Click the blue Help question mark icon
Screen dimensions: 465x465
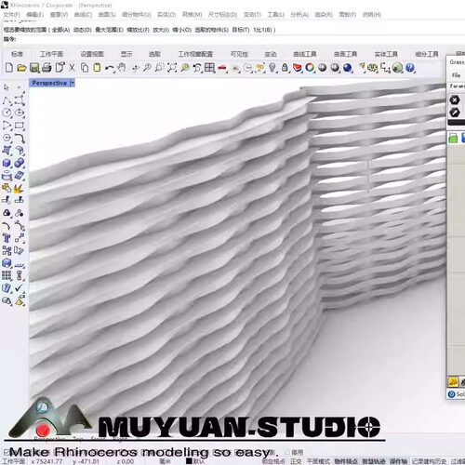(410, 68)
